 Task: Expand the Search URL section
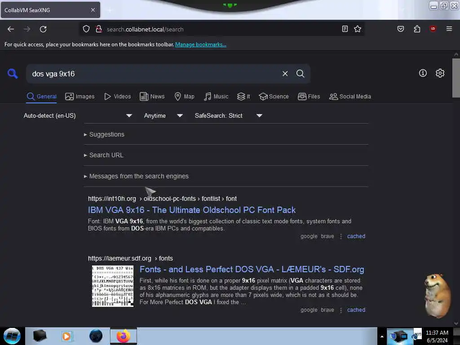[104, 155]
